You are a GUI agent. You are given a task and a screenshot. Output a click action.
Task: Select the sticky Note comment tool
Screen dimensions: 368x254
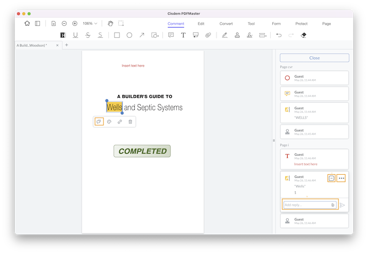[x=171, y=35]
